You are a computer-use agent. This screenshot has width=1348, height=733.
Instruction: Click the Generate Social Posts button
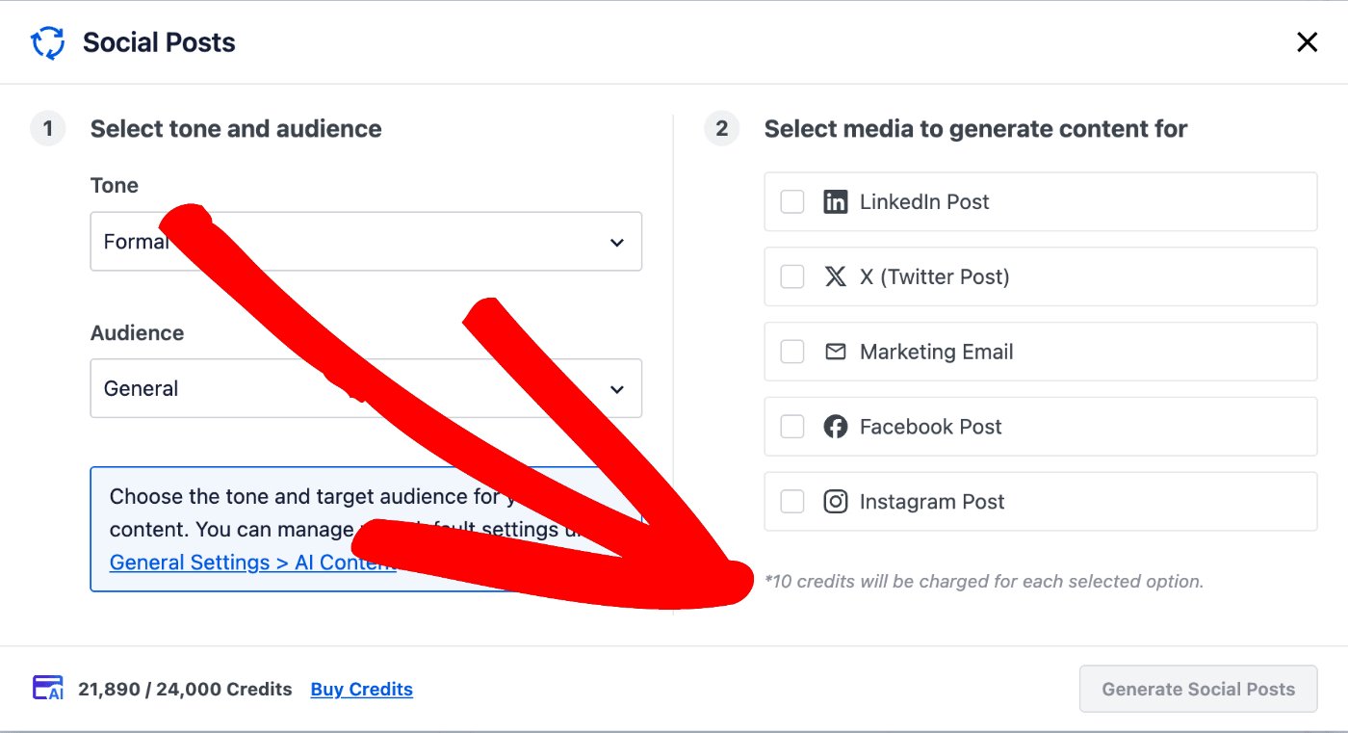click(x=1198, y=689)
